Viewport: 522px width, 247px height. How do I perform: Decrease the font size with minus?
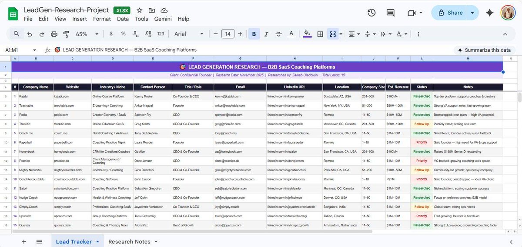click(215, 33)
